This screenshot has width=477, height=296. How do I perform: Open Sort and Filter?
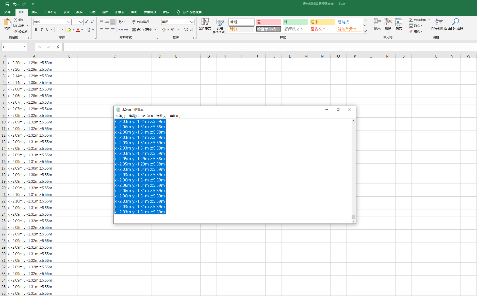pos(439,25)
